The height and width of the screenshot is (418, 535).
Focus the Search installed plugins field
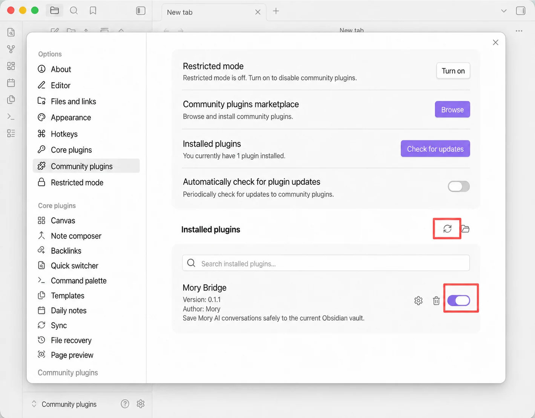(x=326, y=263)
